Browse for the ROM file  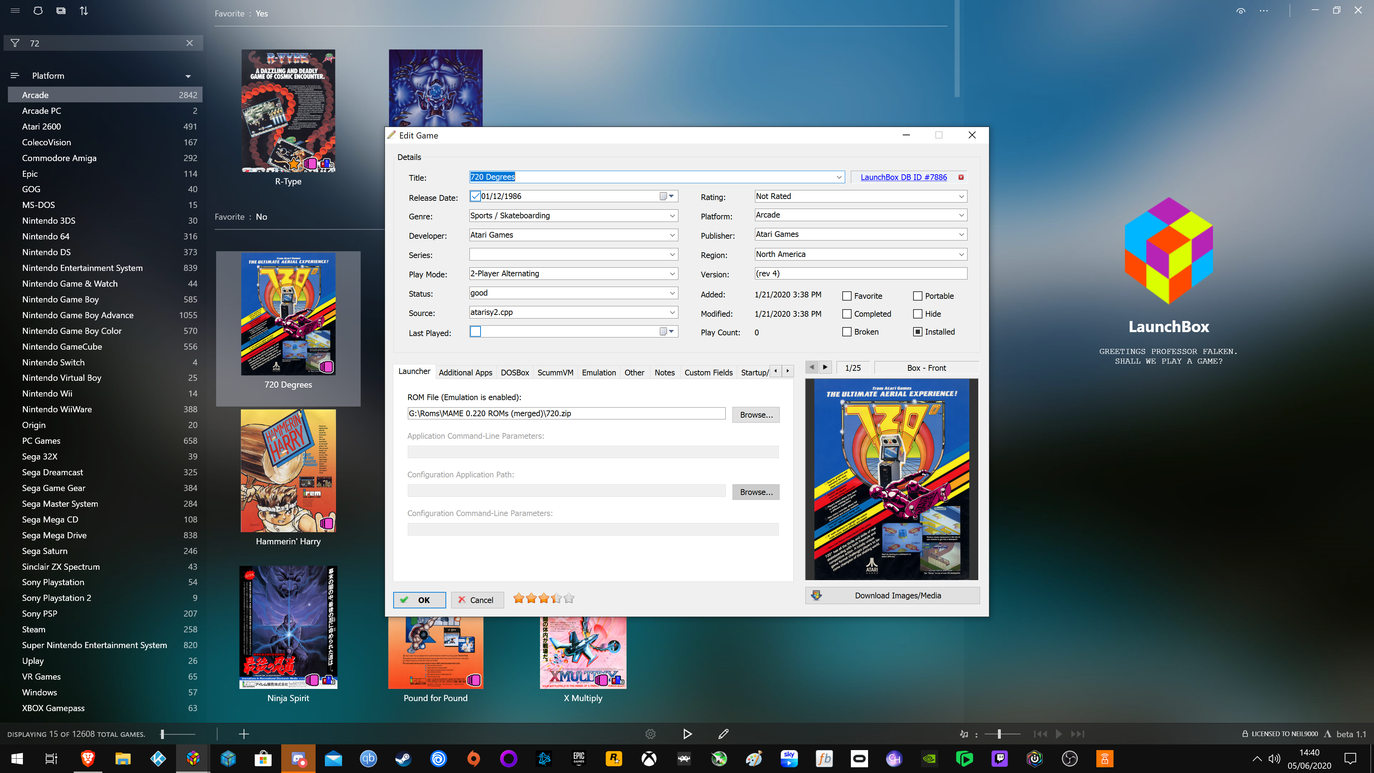point(756,415)
